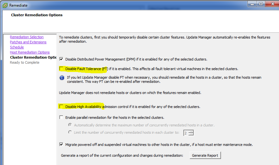
Task: Uncheck Migrate powered off virtual machines checkbox
Action: pos(61,144)
